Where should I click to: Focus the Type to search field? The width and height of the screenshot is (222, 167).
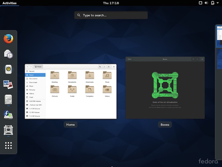tap(111, 15)
